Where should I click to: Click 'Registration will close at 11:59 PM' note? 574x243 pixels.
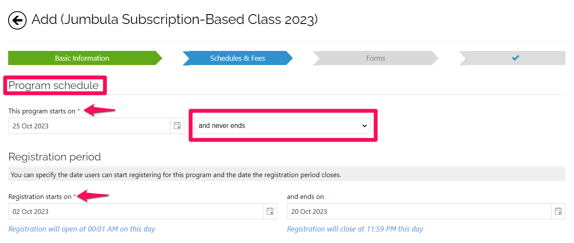[x=355, y=229]
